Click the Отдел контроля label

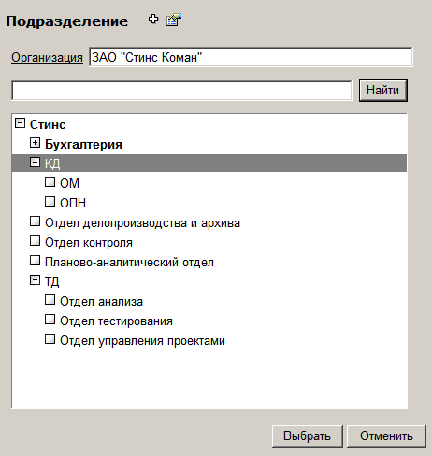pos(89,243)
